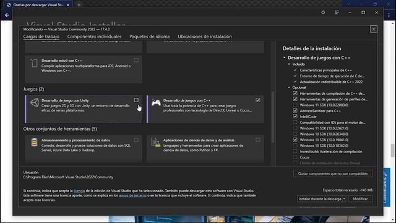Click the Modificar button
The image size is (396, 223).
[360, 199]
